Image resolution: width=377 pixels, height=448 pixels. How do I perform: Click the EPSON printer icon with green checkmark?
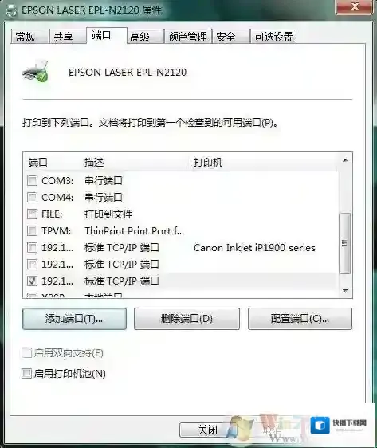[36, 72]
